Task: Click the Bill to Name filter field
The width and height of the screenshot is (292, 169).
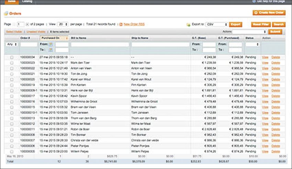Action: pos(100,44)
